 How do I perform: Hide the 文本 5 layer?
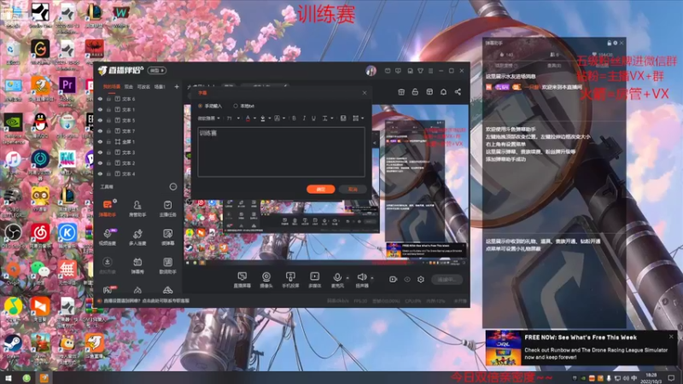coord(100,120)
